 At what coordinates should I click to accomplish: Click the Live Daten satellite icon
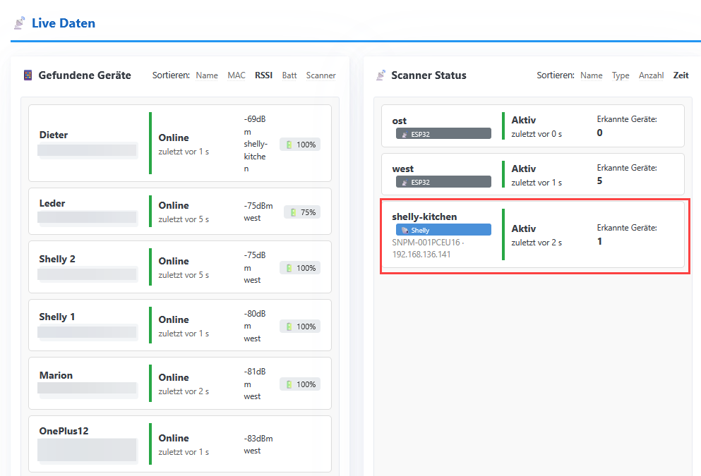19,23
